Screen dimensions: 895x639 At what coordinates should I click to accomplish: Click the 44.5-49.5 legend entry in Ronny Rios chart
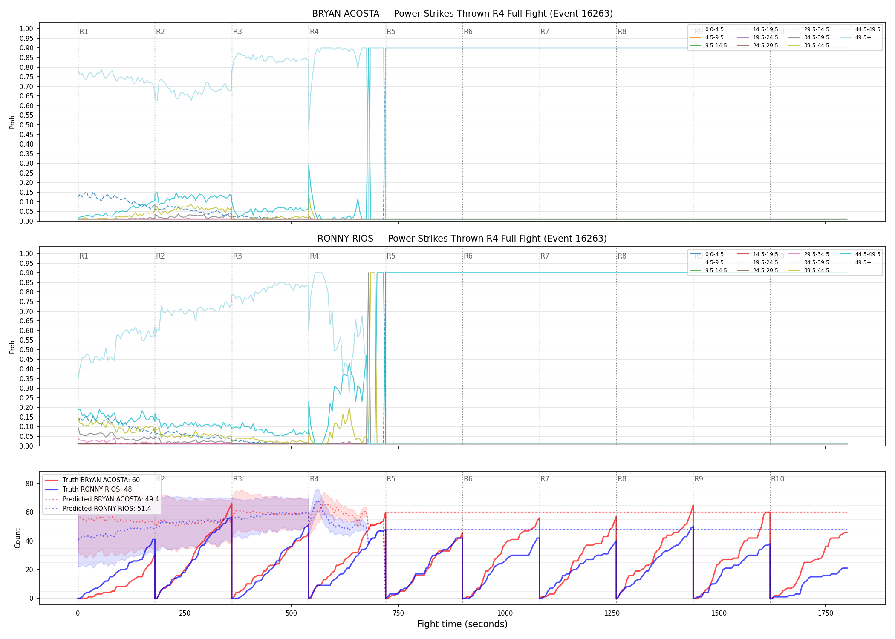click(860, 254)
